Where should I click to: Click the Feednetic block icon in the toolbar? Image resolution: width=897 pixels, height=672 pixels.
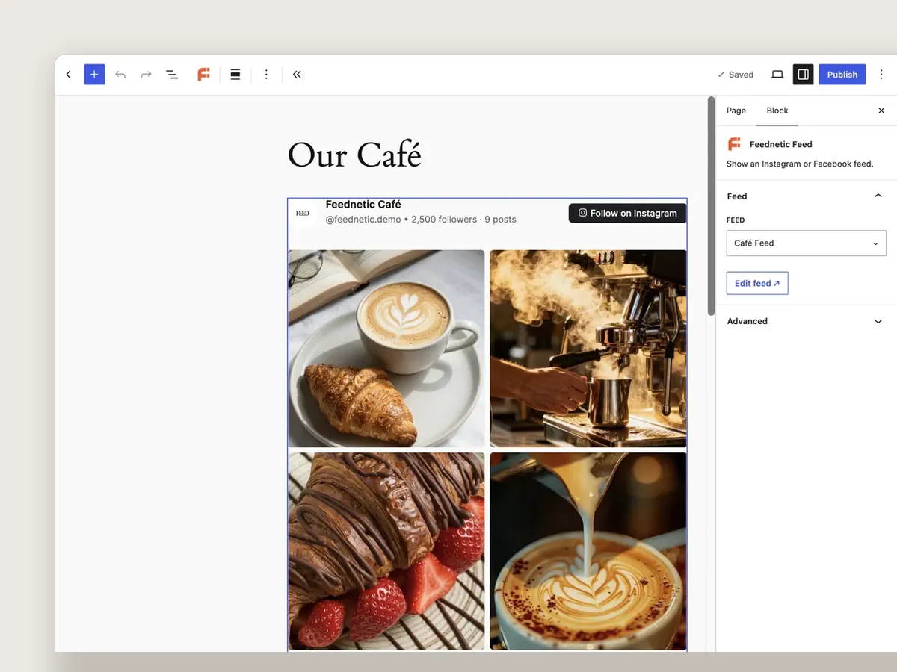pos(203,75)
